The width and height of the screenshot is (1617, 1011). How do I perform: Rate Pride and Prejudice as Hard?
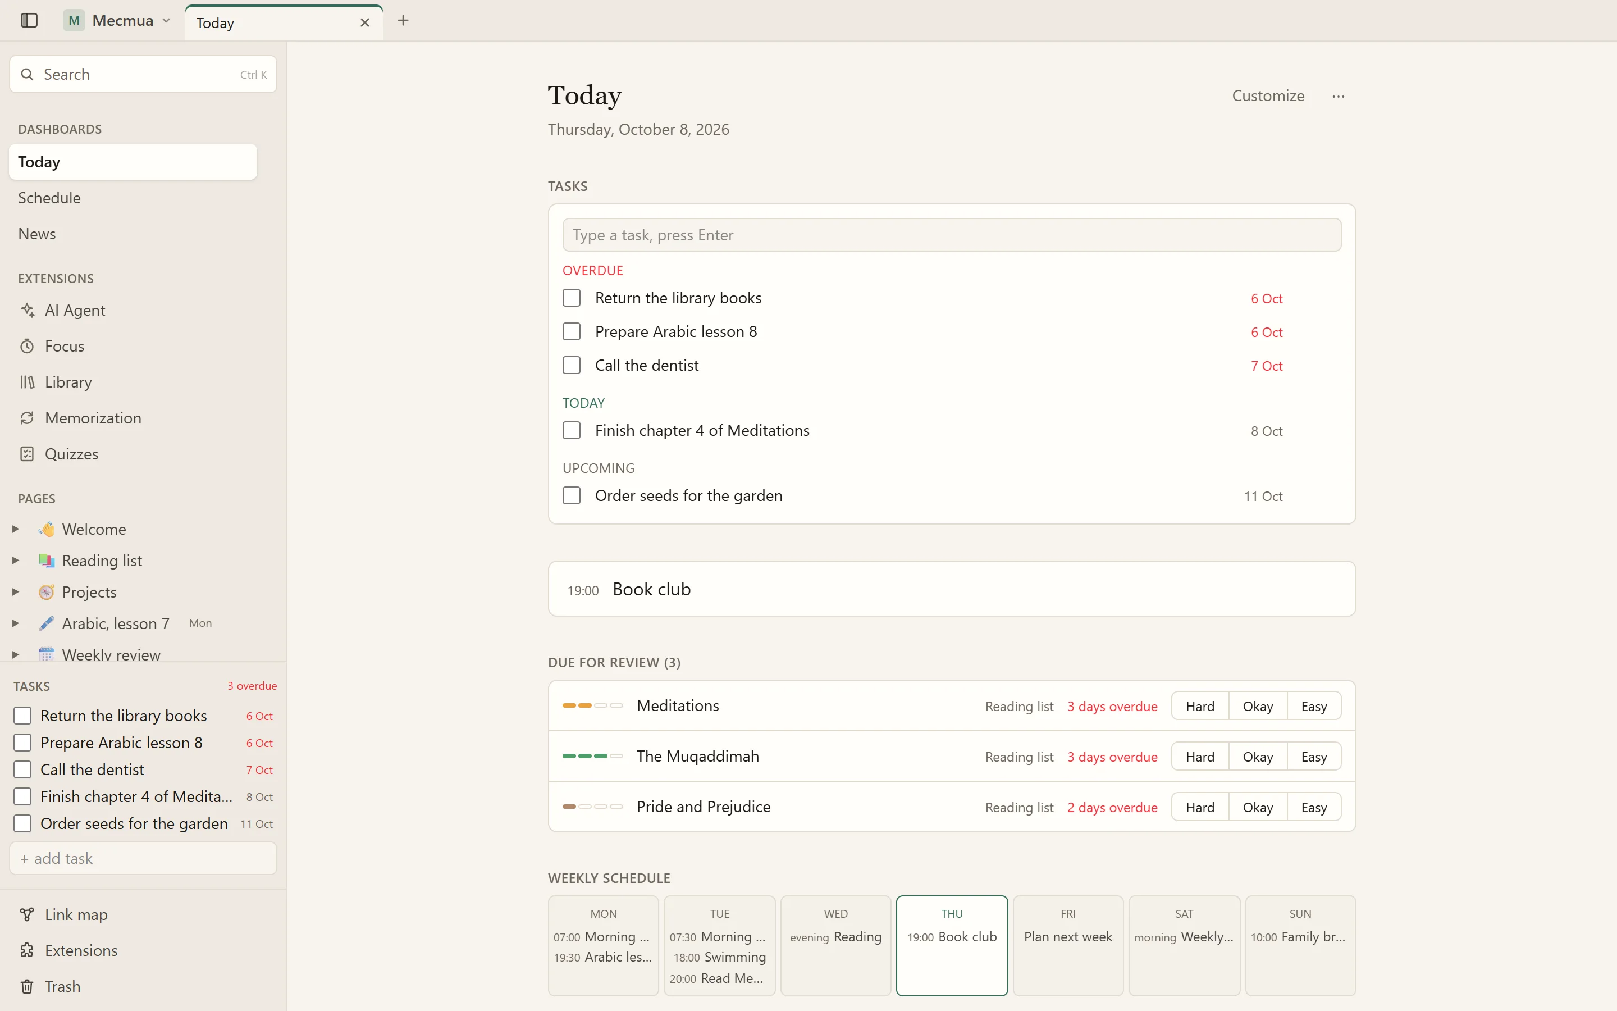click(1200, 807)
